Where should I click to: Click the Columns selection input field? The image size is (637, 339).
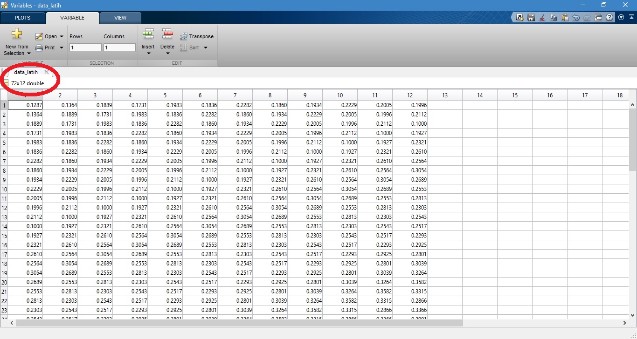point(119,47)
